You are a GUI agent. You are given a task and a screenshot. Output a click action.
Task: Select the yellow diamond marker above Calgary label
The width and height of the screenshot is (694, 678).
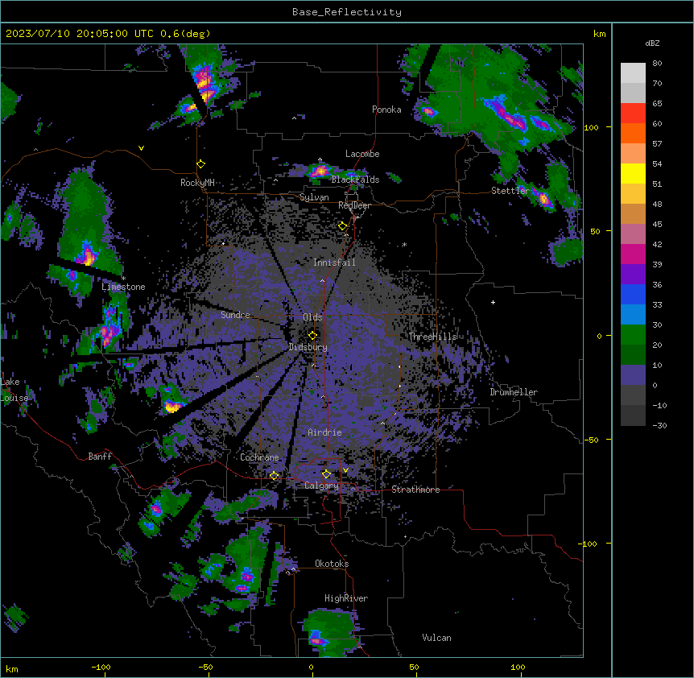coord(326,474)
